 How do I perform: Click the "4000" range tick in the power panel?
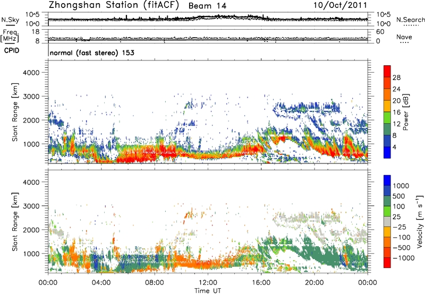[x=31, y=73]
